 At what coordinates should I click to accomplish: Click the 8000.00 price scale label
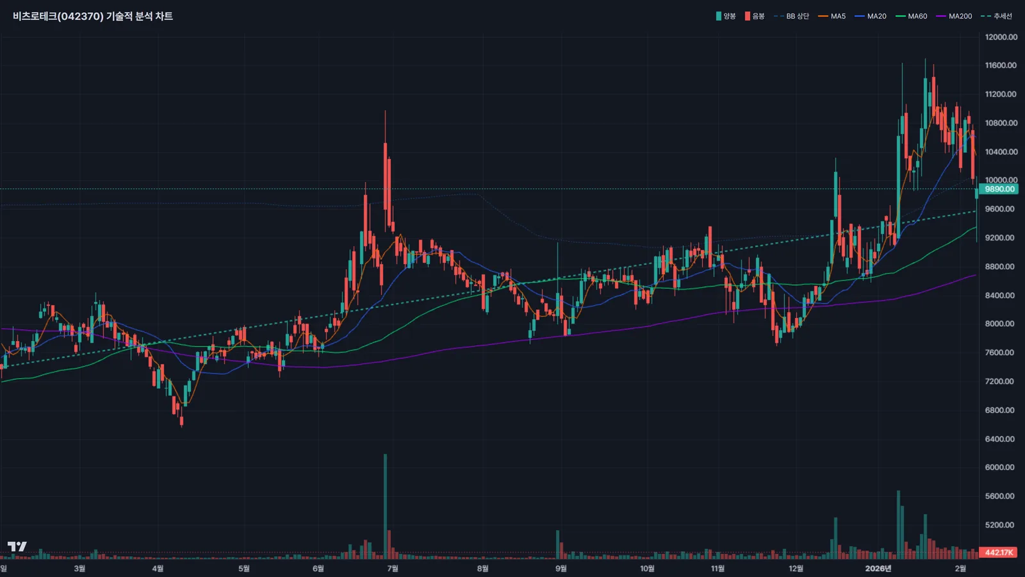(x=999, y=324)
